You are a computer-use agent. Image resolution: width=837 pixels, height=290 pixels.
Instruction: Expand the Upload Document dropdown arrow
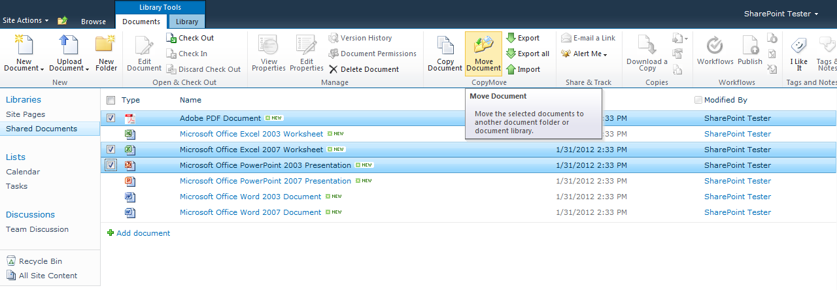(x=87, y=69)
